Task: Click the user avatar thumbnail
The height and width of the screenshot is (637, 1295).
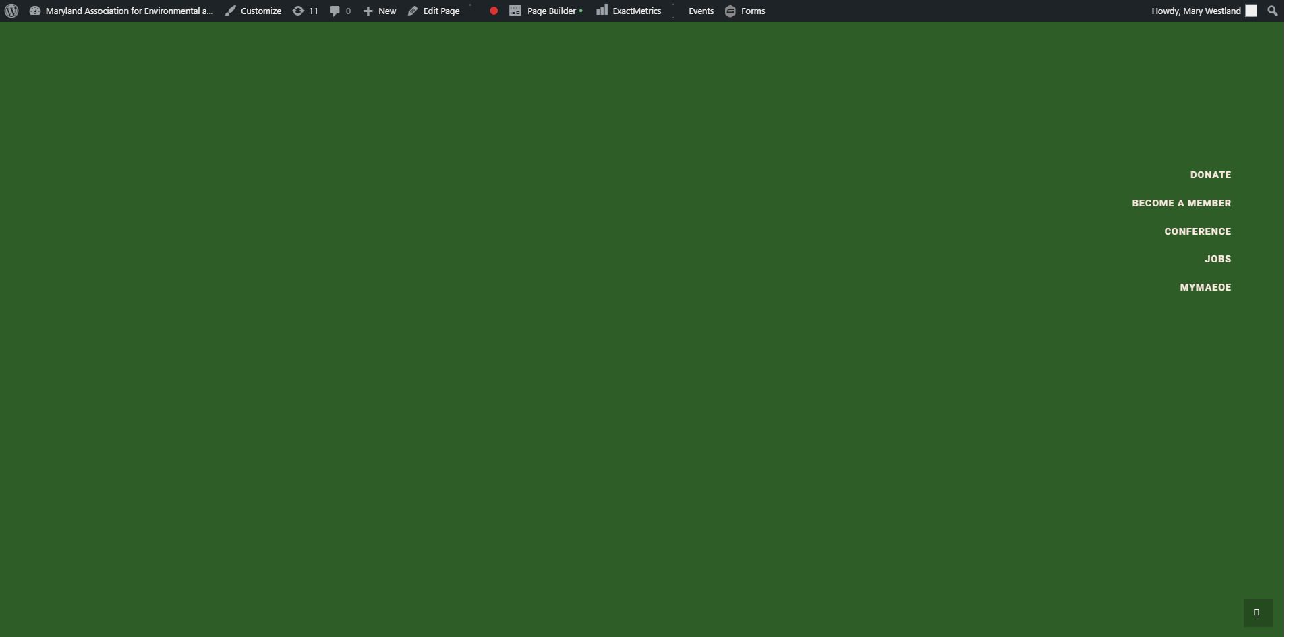Action: 1251,11
